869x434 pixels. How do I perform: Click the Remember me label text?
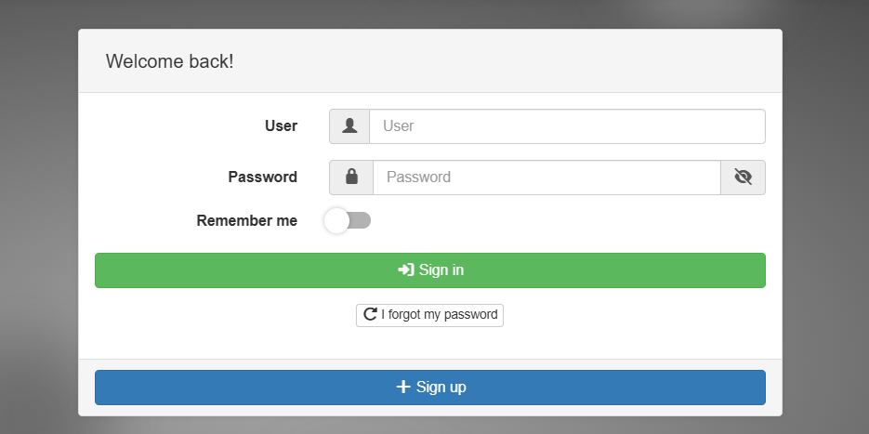[247, 220]
